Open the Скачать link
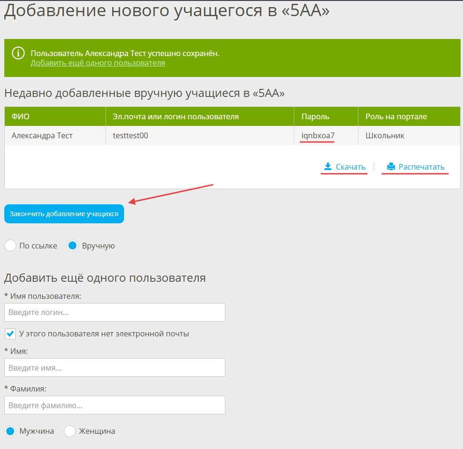 point(350,167)
